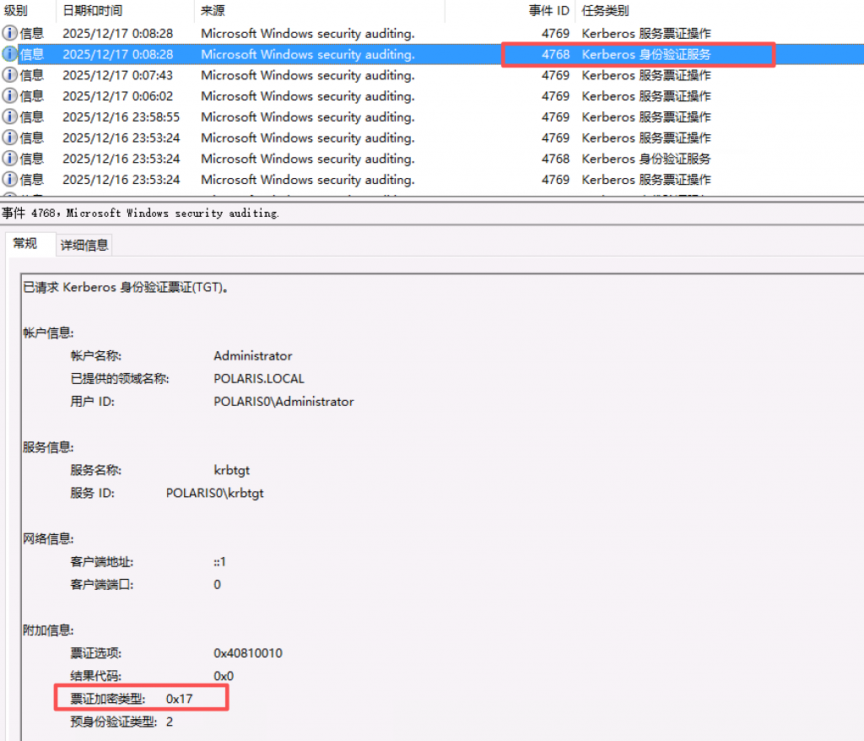Sort the list by 事件 ID header

coord(548,11)
